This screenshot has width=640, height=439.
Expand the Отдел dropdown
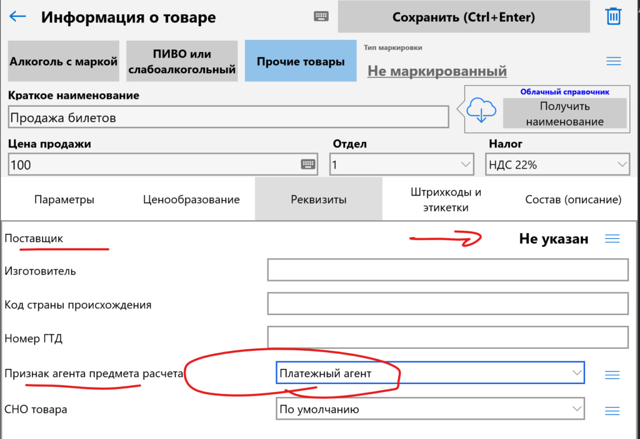click(x=402, y=164)
